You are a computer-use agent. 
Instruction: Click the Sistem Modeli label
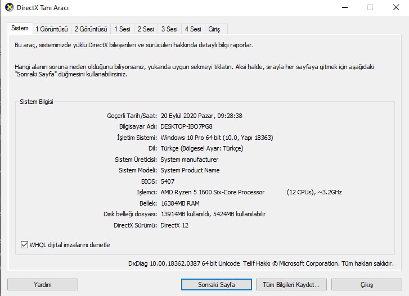(138, 170)
